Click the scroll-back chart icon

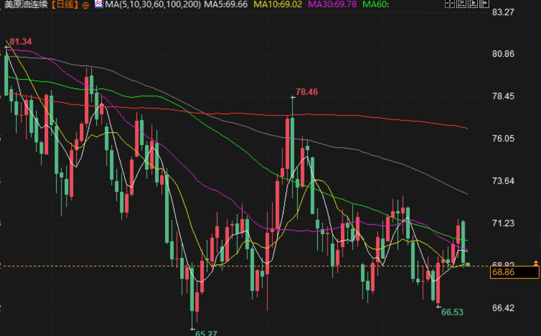[462, 5]
